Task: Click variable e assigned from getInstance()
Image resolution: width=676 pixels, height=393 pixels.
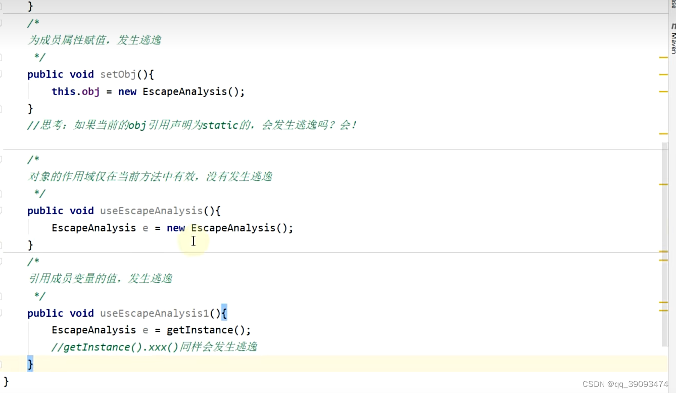Action: [x=146, y=330]
